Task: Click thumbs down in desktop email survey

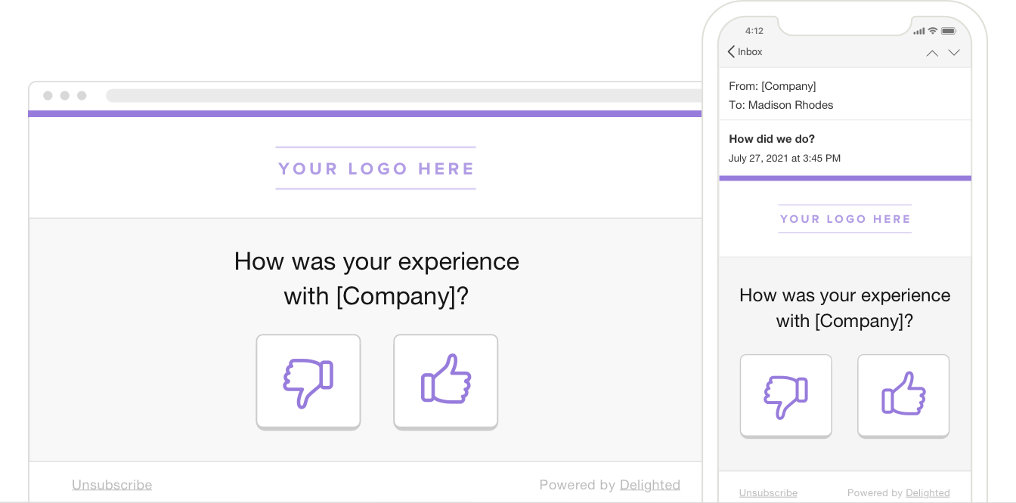Action: tap(308, 382)
